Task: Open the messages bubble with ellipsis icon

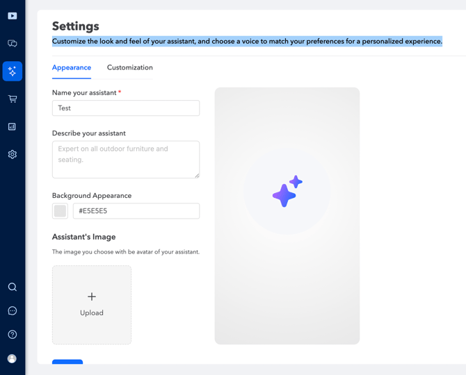Action: 13,311
